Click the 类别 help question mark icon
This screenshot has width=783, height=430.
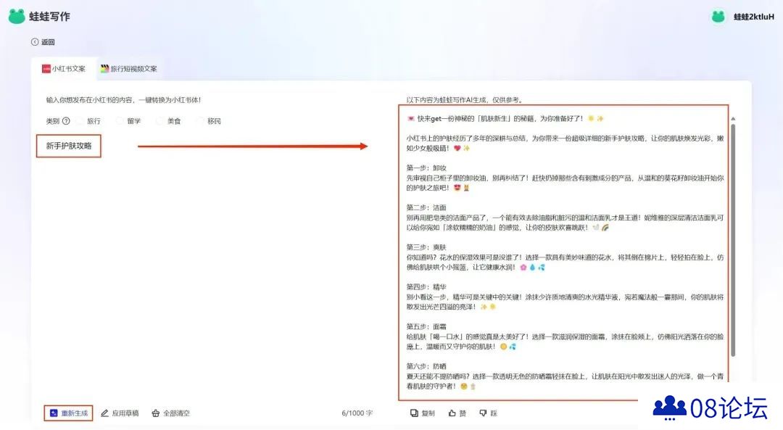66,121
